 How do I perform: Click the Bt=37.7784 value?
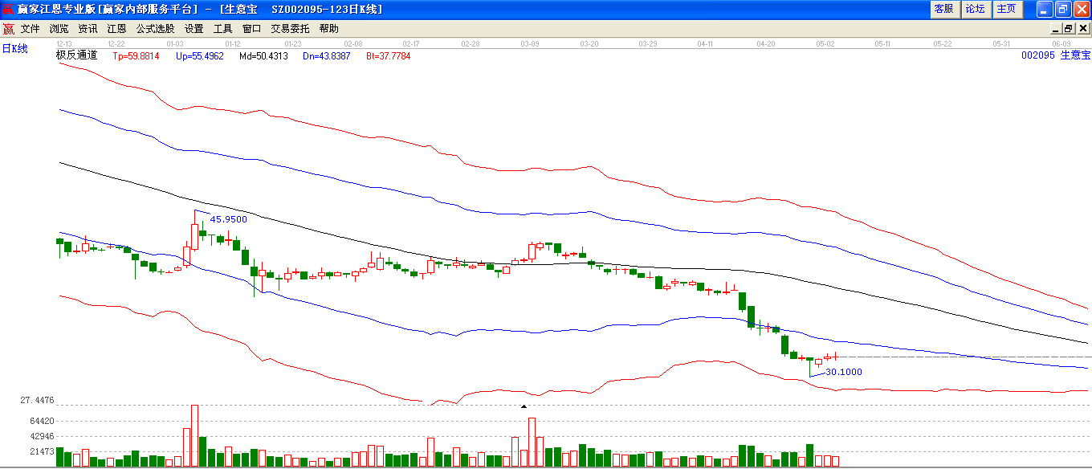(x=388, y=56)
